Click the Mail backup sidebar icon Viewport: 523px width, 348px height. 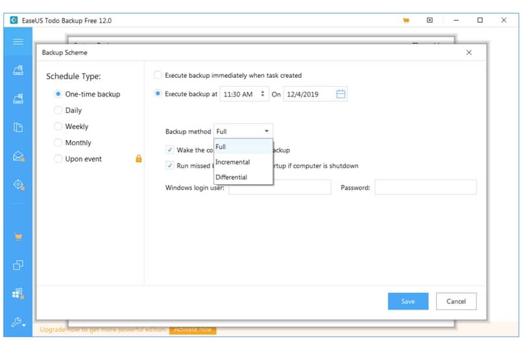[x=18, y=156]
